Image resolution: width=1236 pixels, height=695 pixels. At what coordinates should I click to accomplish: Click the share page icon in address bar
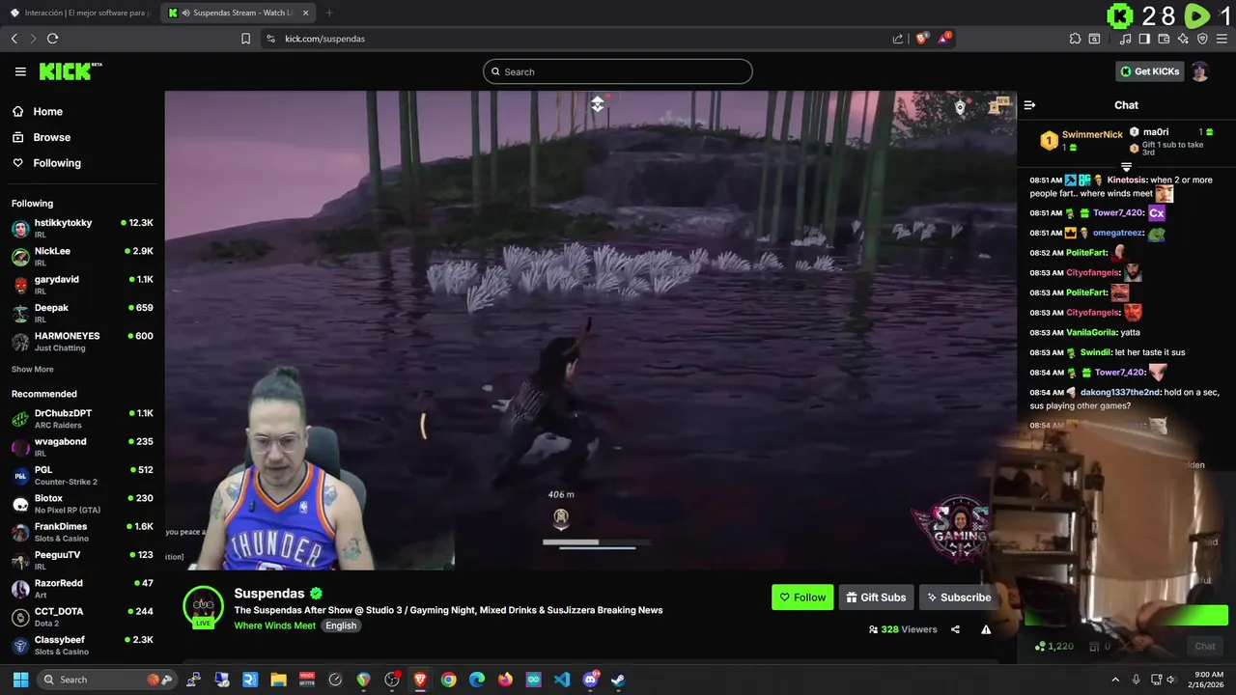click(898, 39)
